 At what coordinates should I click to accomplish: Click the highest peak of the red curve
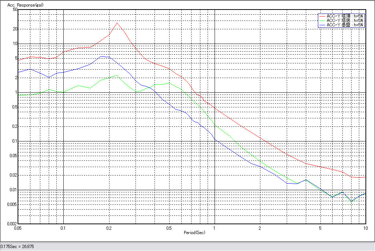(x=117, y=23)
